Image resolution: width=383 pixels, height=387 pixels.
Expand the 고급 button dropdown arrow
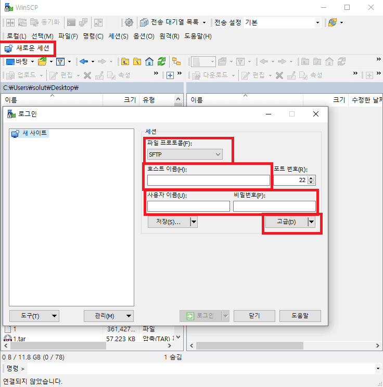tap(312, 222)
